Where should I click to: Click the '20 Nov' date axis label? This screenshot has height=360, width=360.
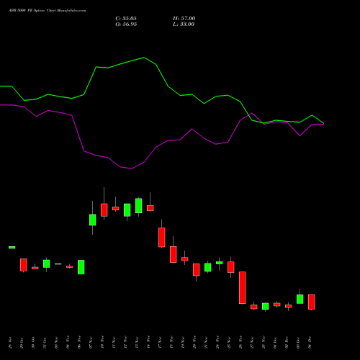click(x=194, y=342)
